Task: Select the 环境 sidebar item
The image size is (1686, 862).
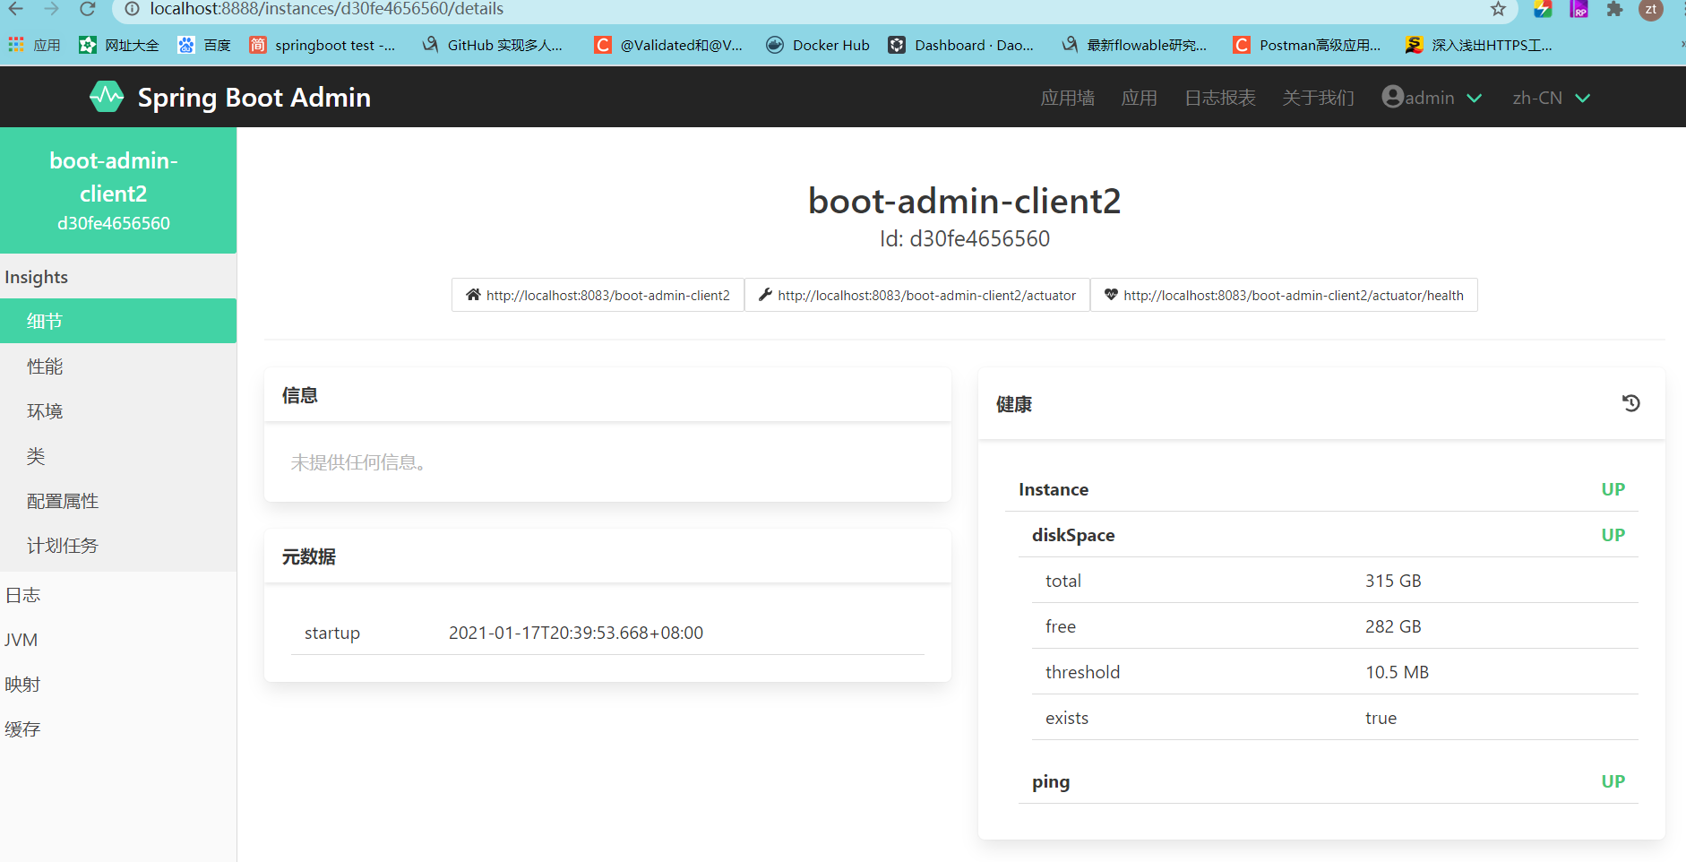Action: (118, 410)
